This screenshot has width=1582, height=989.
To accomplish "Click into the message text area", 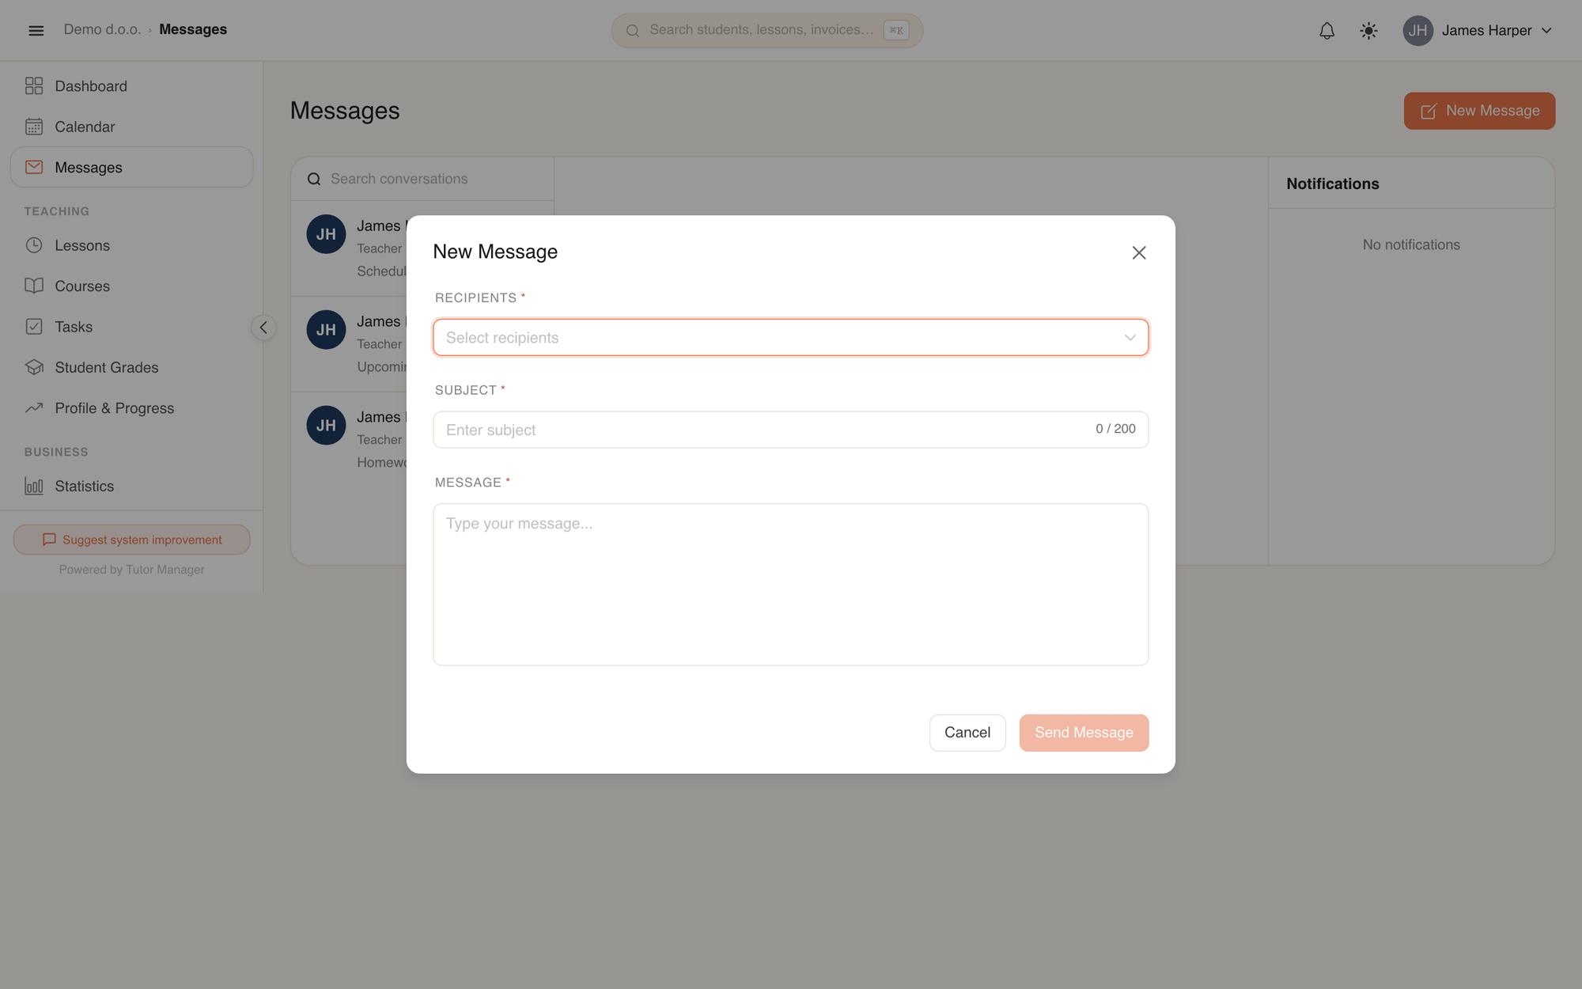I will click(x=790, y=585).
